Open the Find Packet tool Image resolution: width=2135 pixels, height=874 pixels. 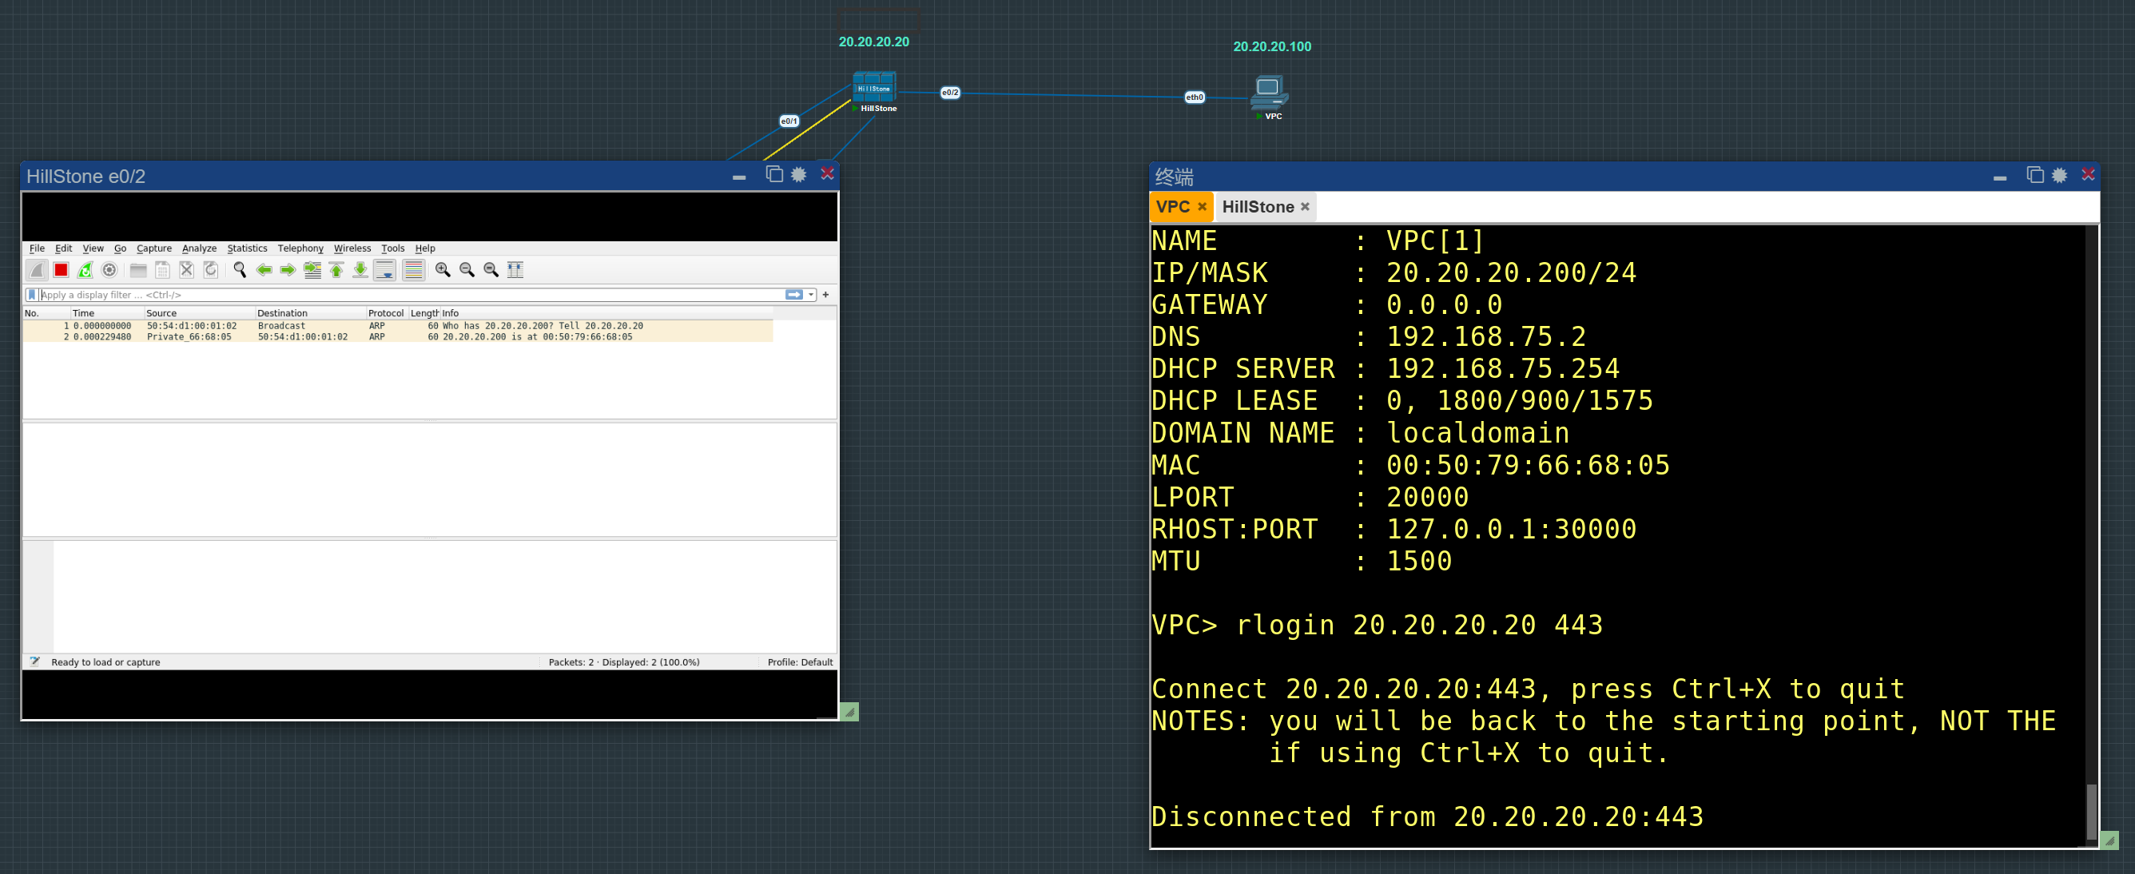coord(240,270)
